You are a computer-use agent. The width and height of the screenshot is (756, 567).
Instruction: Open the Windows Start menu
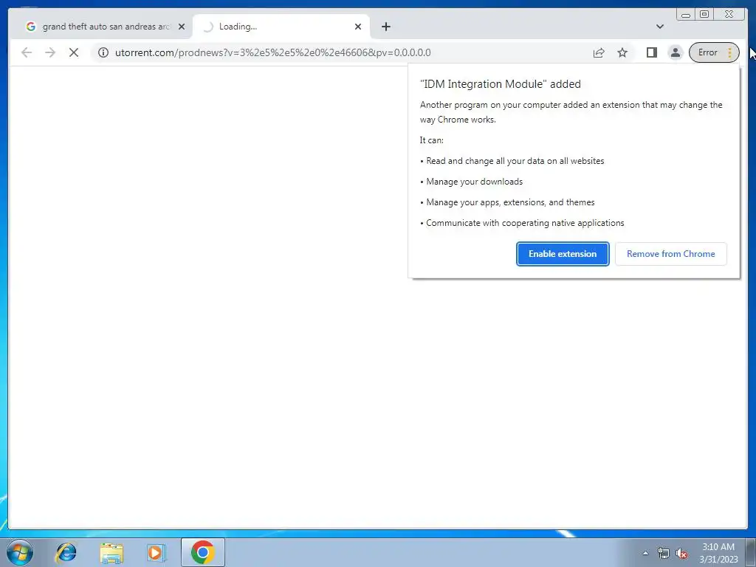click(x=20, y=552)
